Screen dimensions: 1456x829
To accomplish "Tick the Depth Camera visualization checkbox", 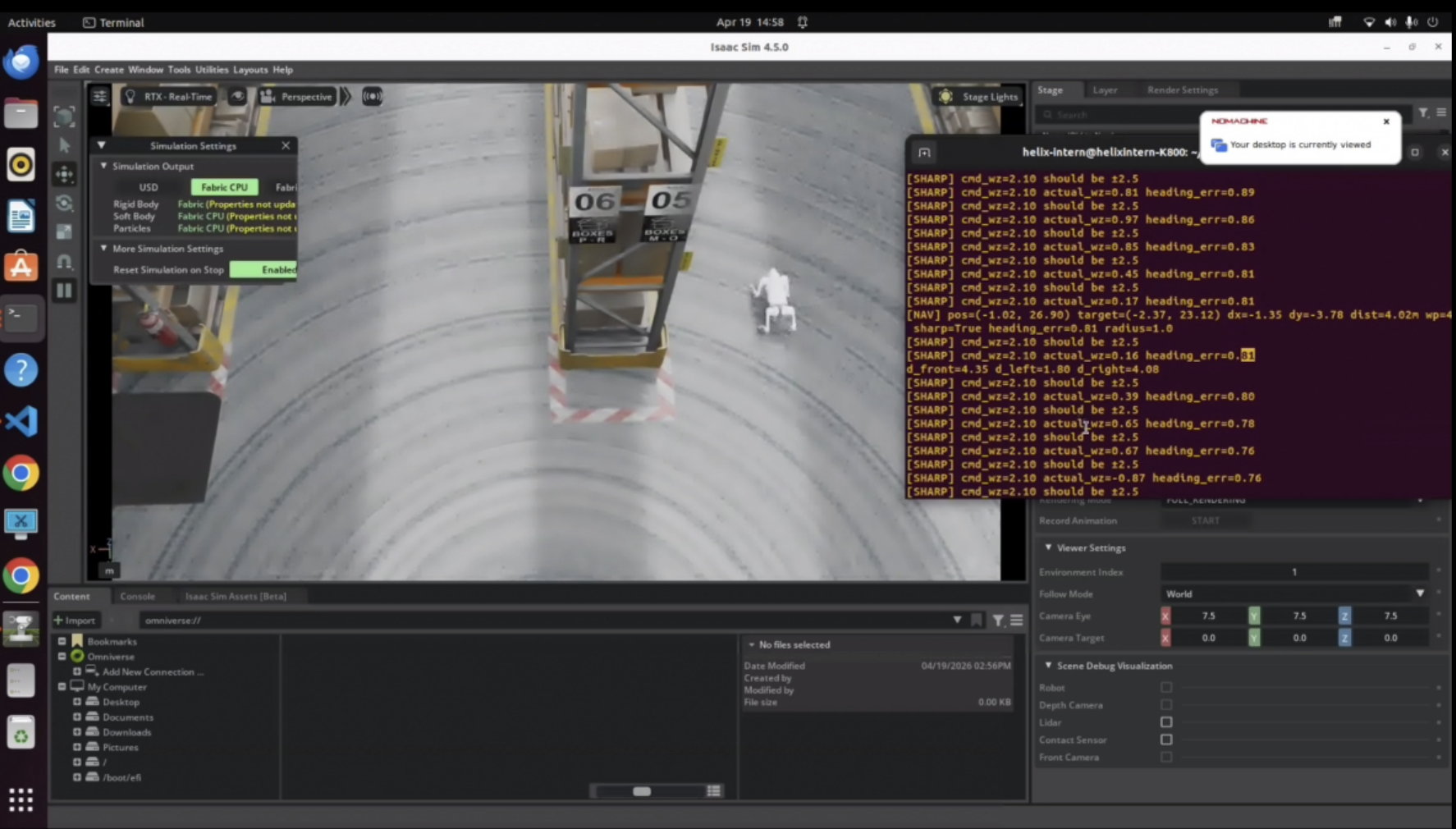I will pos(1166,705).
